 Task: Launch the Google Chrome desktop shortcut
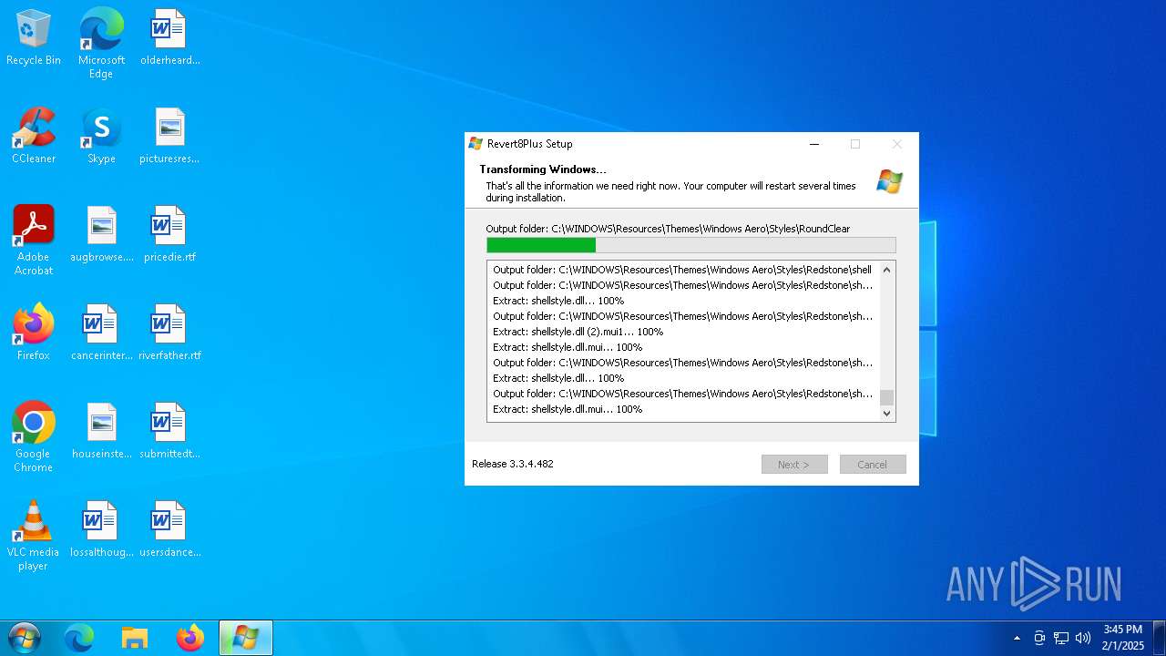point(34,437)
